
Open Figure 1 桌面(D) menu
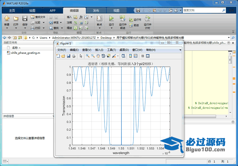pyautogui.click(x=124, y=50)
